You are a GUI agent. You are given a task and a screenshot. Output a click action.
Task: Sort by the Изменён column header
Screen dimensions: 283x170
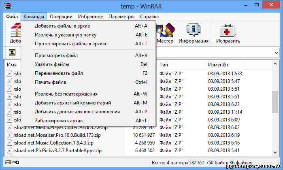point(226,65)
